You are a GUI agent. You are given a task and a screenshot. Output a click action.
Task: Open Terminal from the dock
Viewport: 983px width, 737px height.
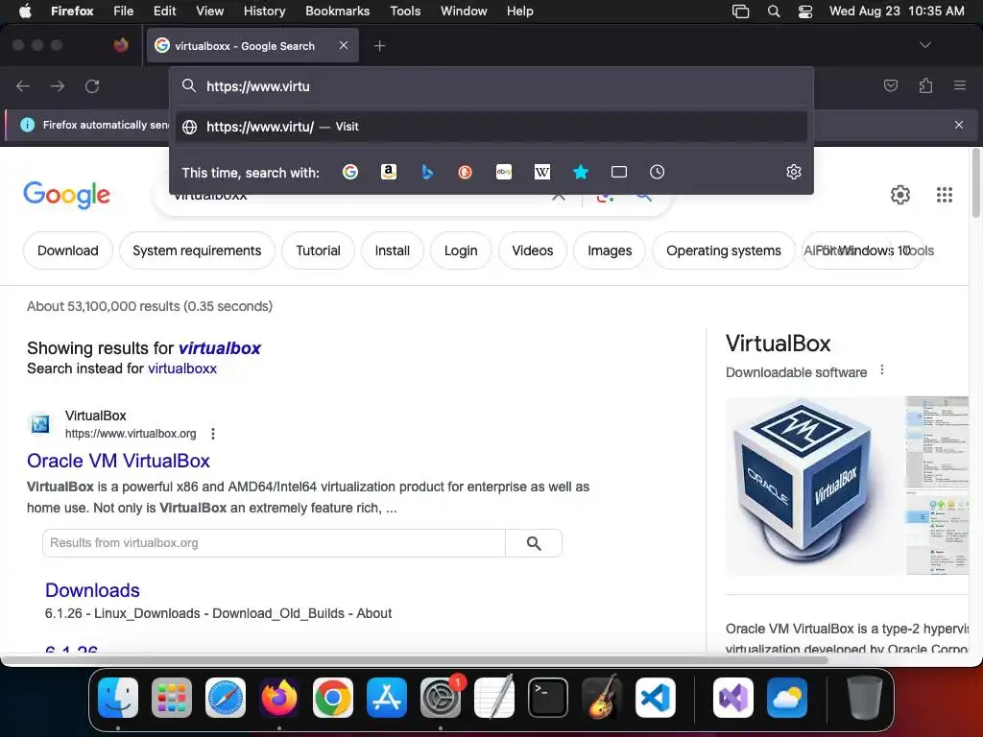coord(548,698)
